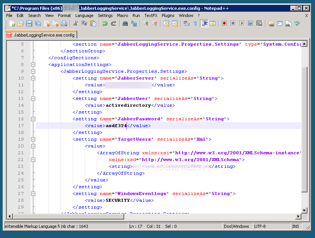
Task: Create a new document with the New icon
Action: [12, 24]
